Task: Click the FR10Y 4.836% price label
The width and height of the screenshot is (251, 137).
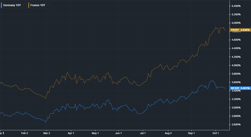Action: coord(240,30)
